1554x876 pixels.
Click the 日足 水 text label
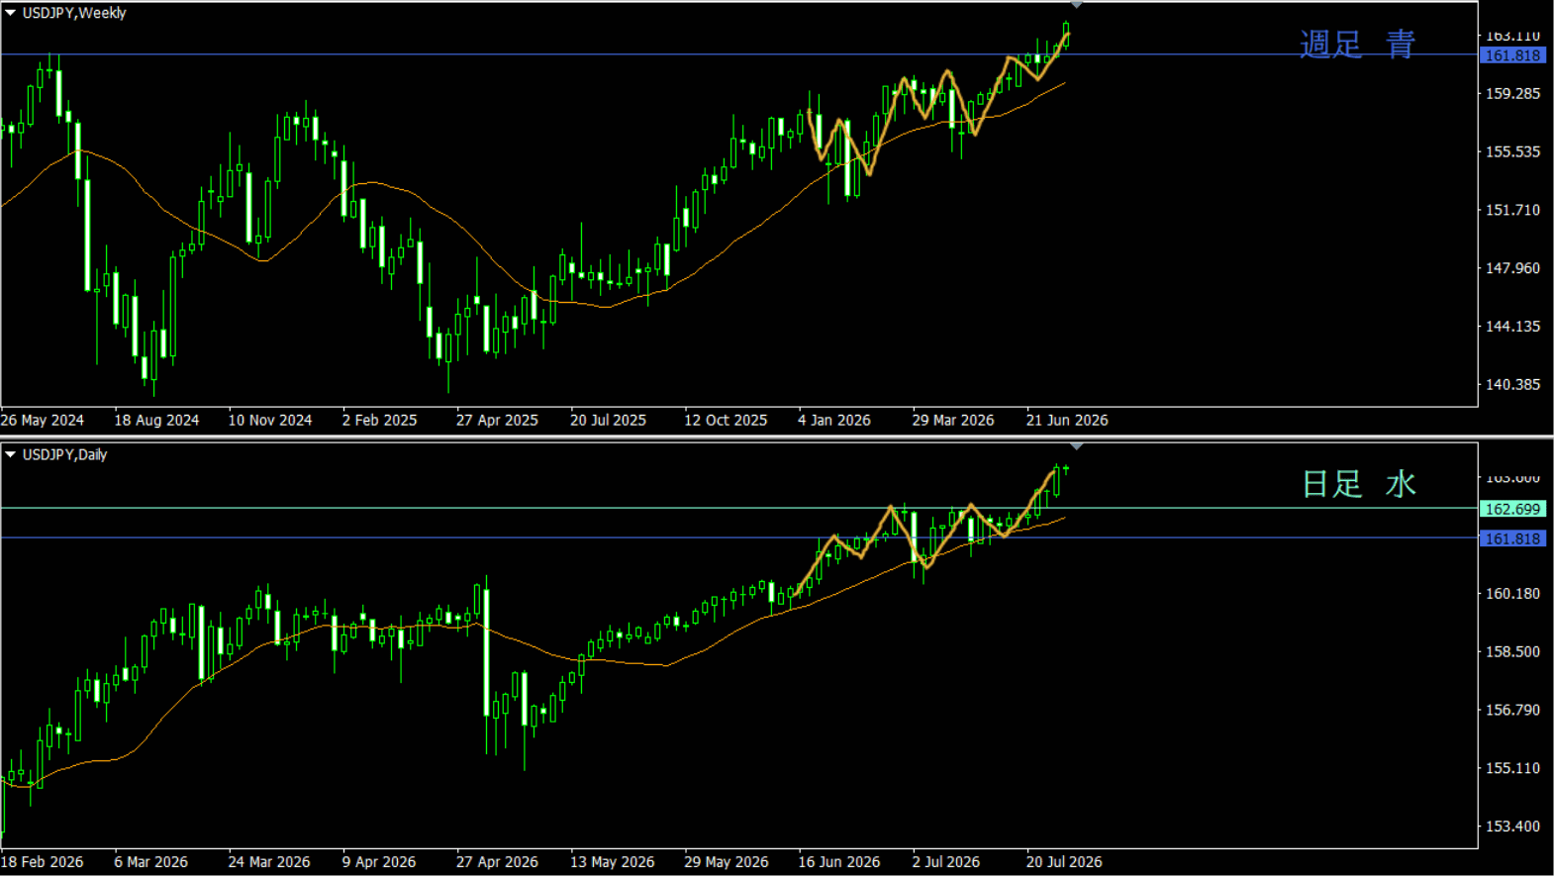coord(1358,484)
